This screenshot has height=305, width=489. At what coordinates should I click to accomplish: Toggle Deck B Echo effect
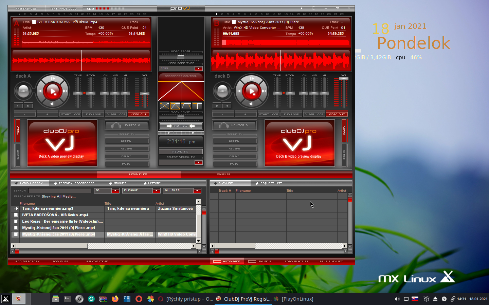pos(234,164)
